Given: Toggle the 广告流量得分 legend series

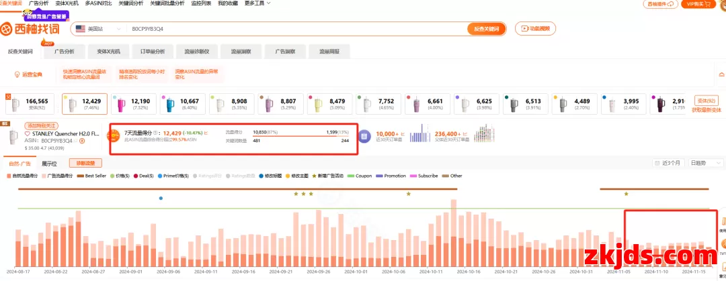Looking at the screenshot, I should pyautogui.click(x=57, y=176).
